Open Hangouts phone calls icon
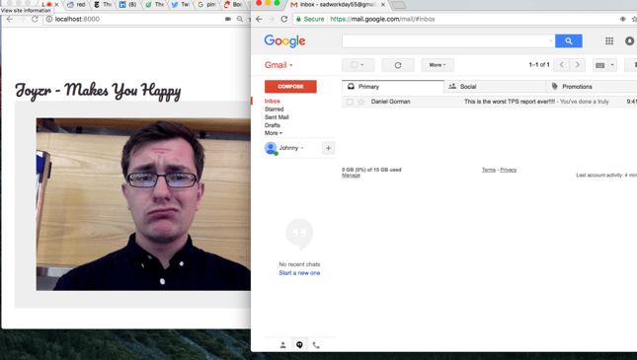The width and height of the screenshot is (637, 360). click(x=316, y=345)
